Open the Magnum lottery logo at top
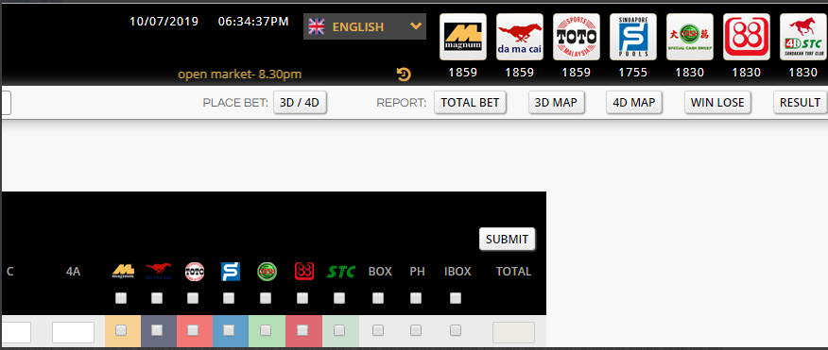Screen dimensions: 828x350 click(x=462, y=37)
